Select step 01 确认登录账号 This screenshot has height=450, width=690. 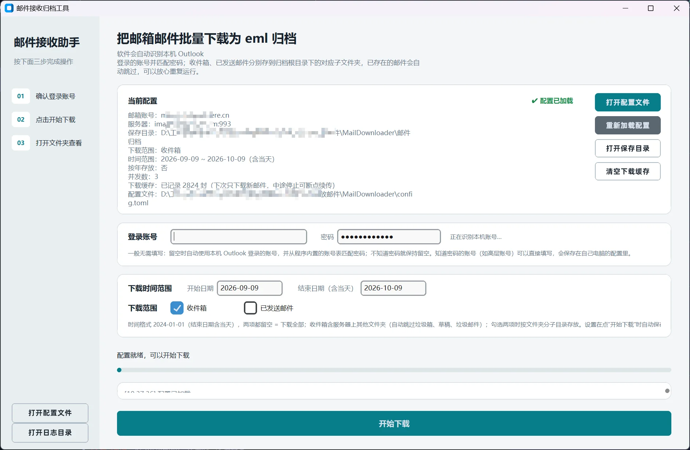pyautogui.click(x=44, y=96)
